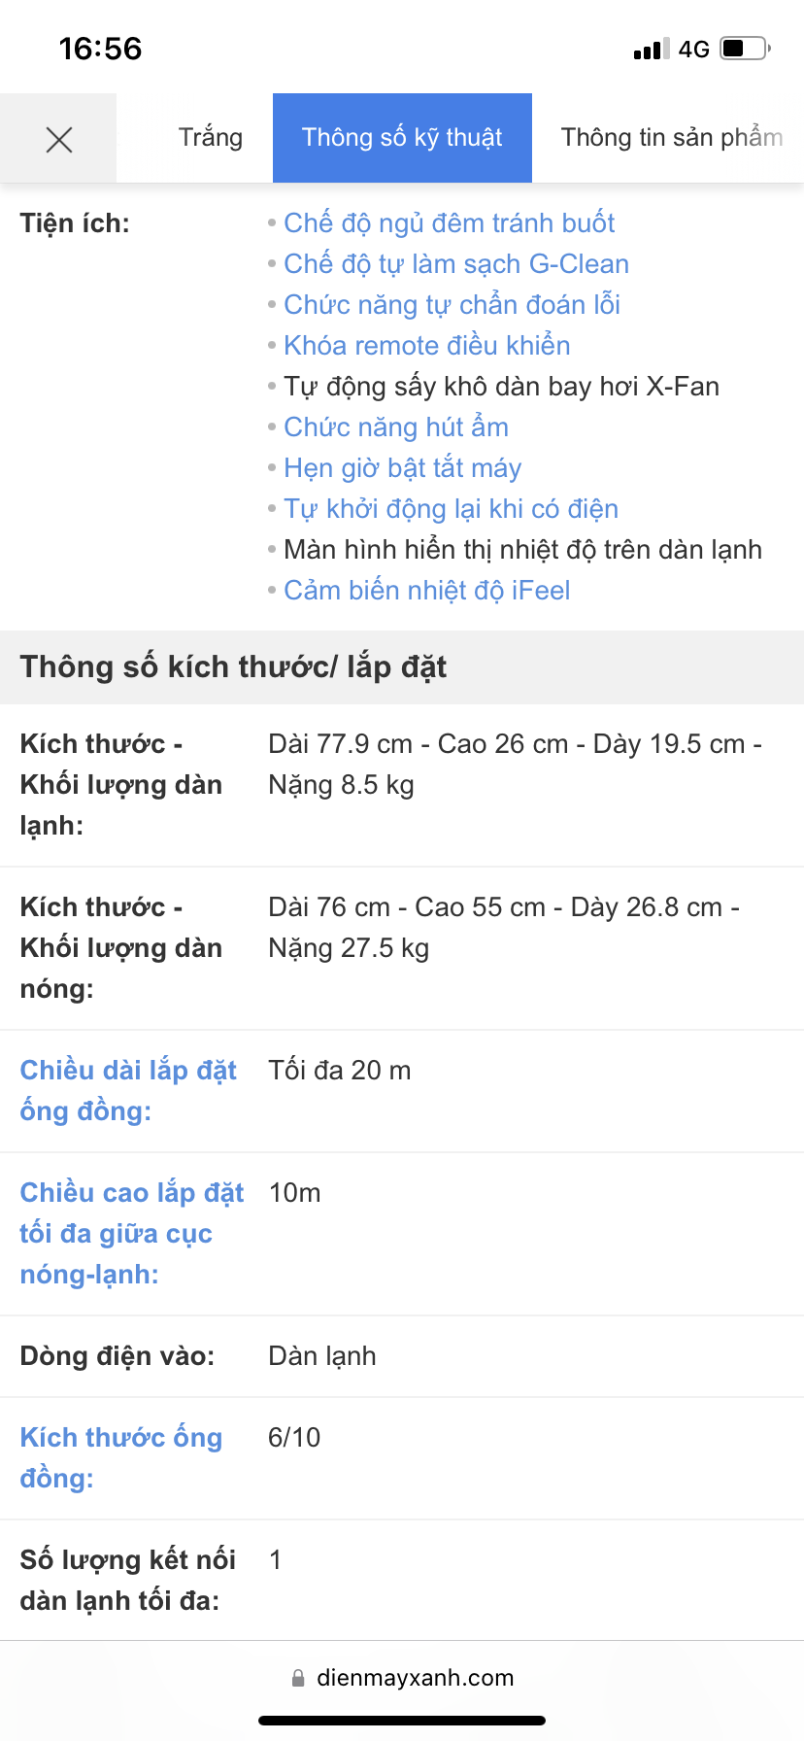Tap the cellular signal bars icon

pyautogui.click(x=651, y=50)
